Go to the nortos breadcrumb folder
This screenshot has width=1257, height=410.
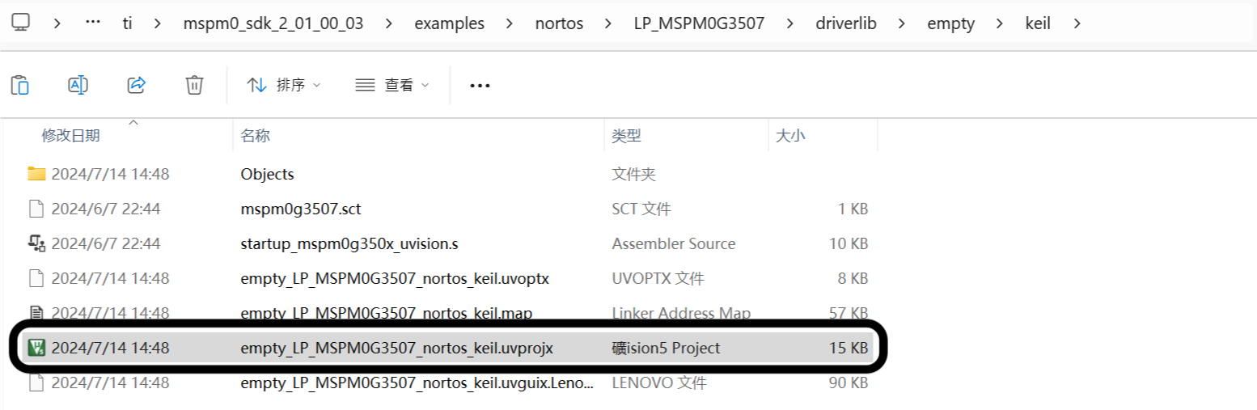(x=559, y=23)
